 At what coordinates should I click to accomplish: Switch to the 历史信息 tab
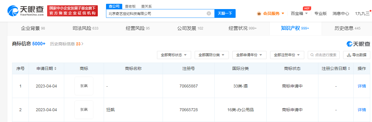tap(348, 28)
